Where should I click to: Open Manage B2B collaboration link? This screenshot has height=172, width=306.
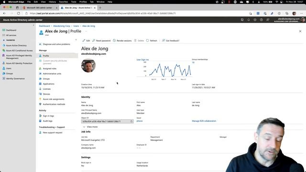pyautogui.click(x=204, y=121)
